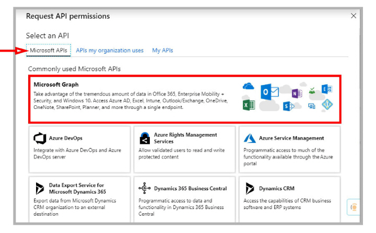Viewport: 376px width, 233px height.
Task: Click the Intune devices icon
Action: pos(312,106)
